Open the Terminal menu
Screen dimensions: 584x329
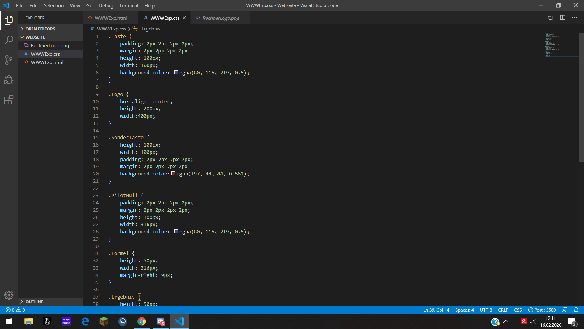(129, 5)
